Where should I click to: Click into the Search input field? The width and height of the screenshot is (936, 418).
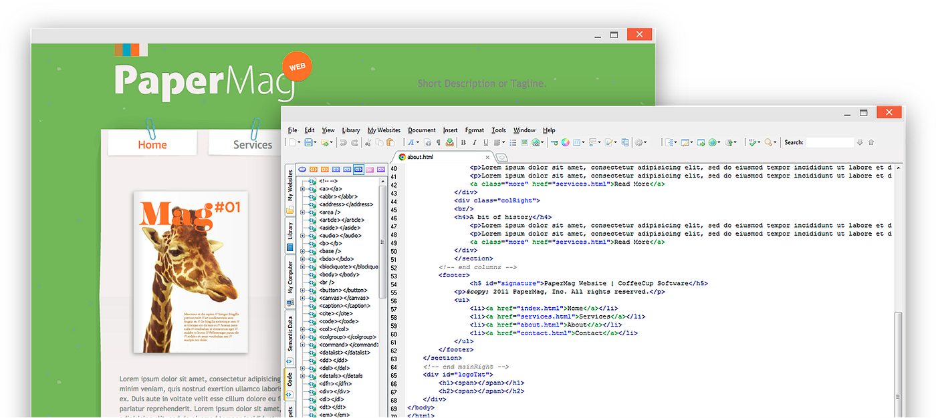coord(830,142)
